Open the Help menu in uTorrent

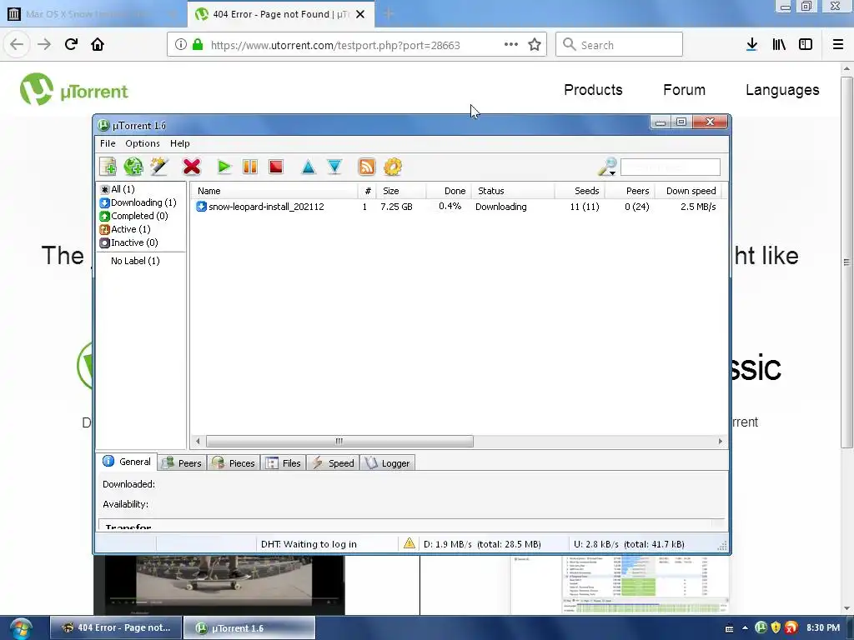(180, 143)
